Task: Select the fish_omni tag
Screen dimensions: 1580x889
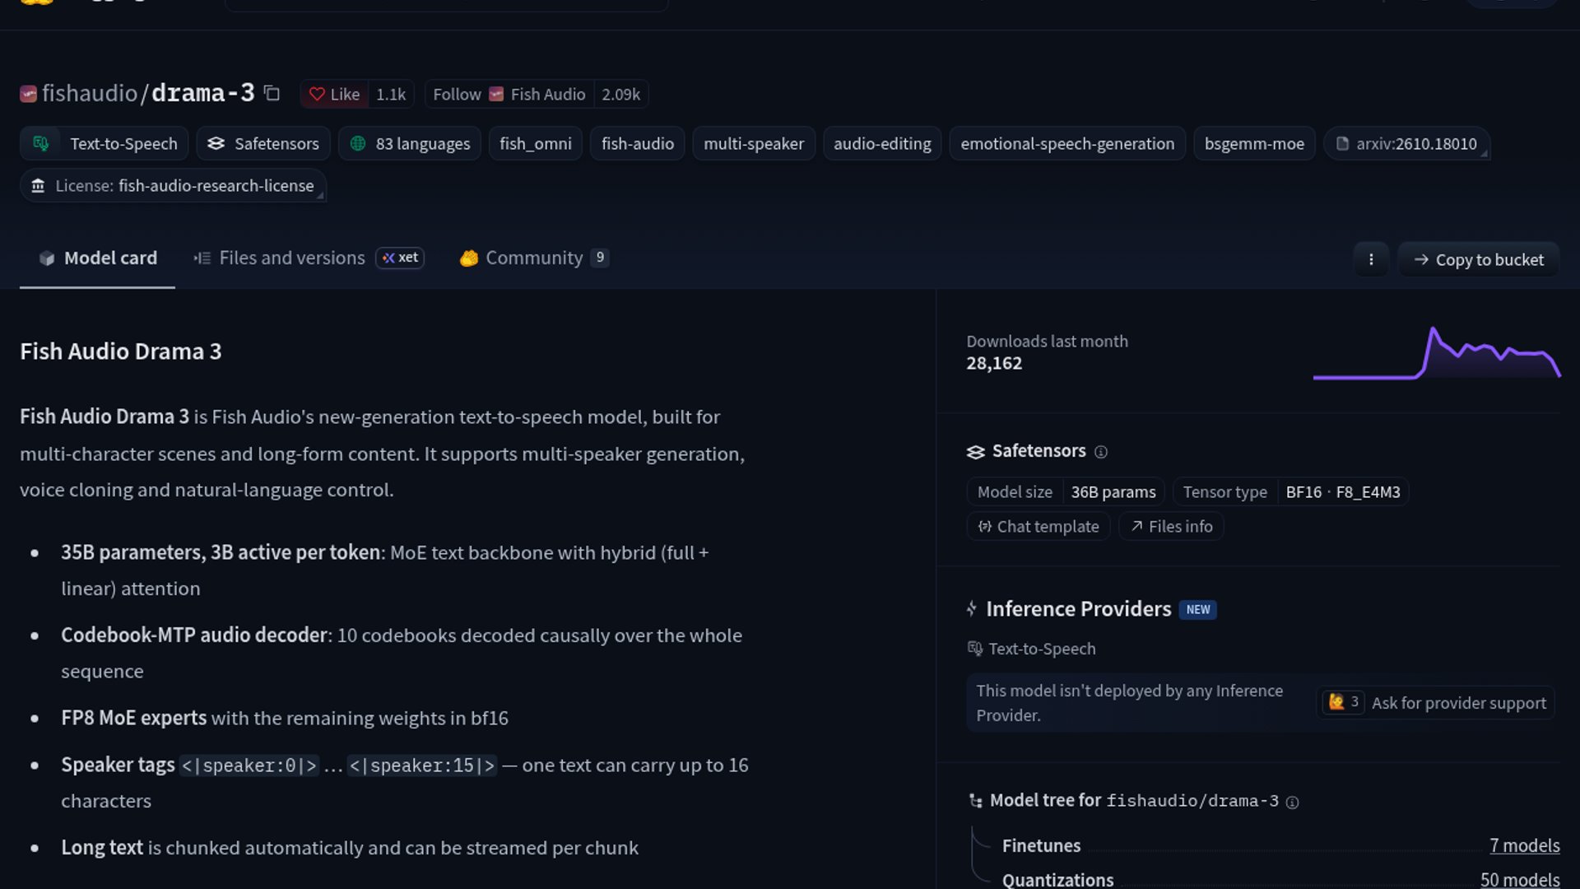Action: click(536, 143)
